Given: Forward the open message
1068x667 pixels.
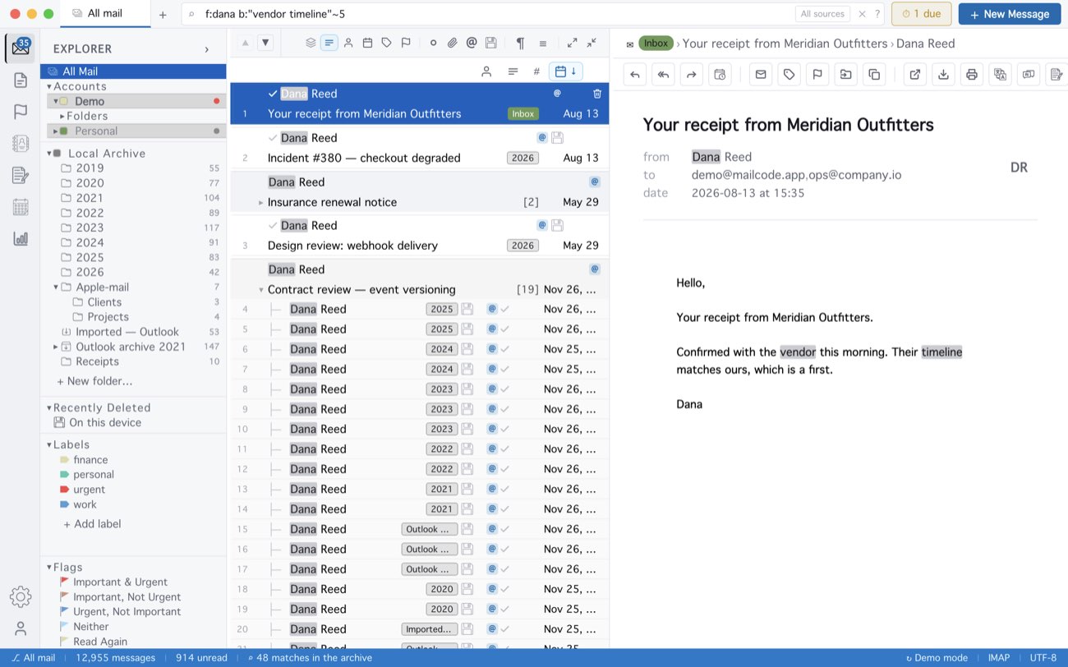Looking at the screenshot, I should (x=692, y=75).
